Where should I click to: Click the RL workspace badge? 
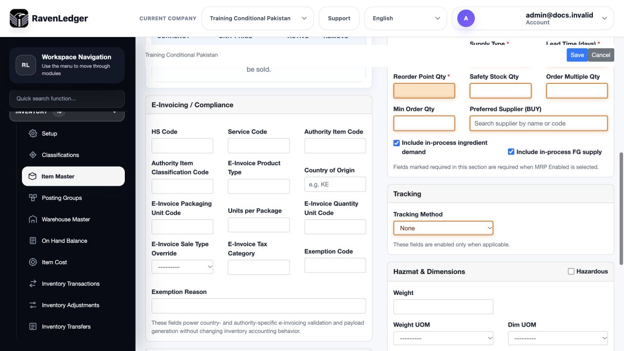(x=25, y=65)
